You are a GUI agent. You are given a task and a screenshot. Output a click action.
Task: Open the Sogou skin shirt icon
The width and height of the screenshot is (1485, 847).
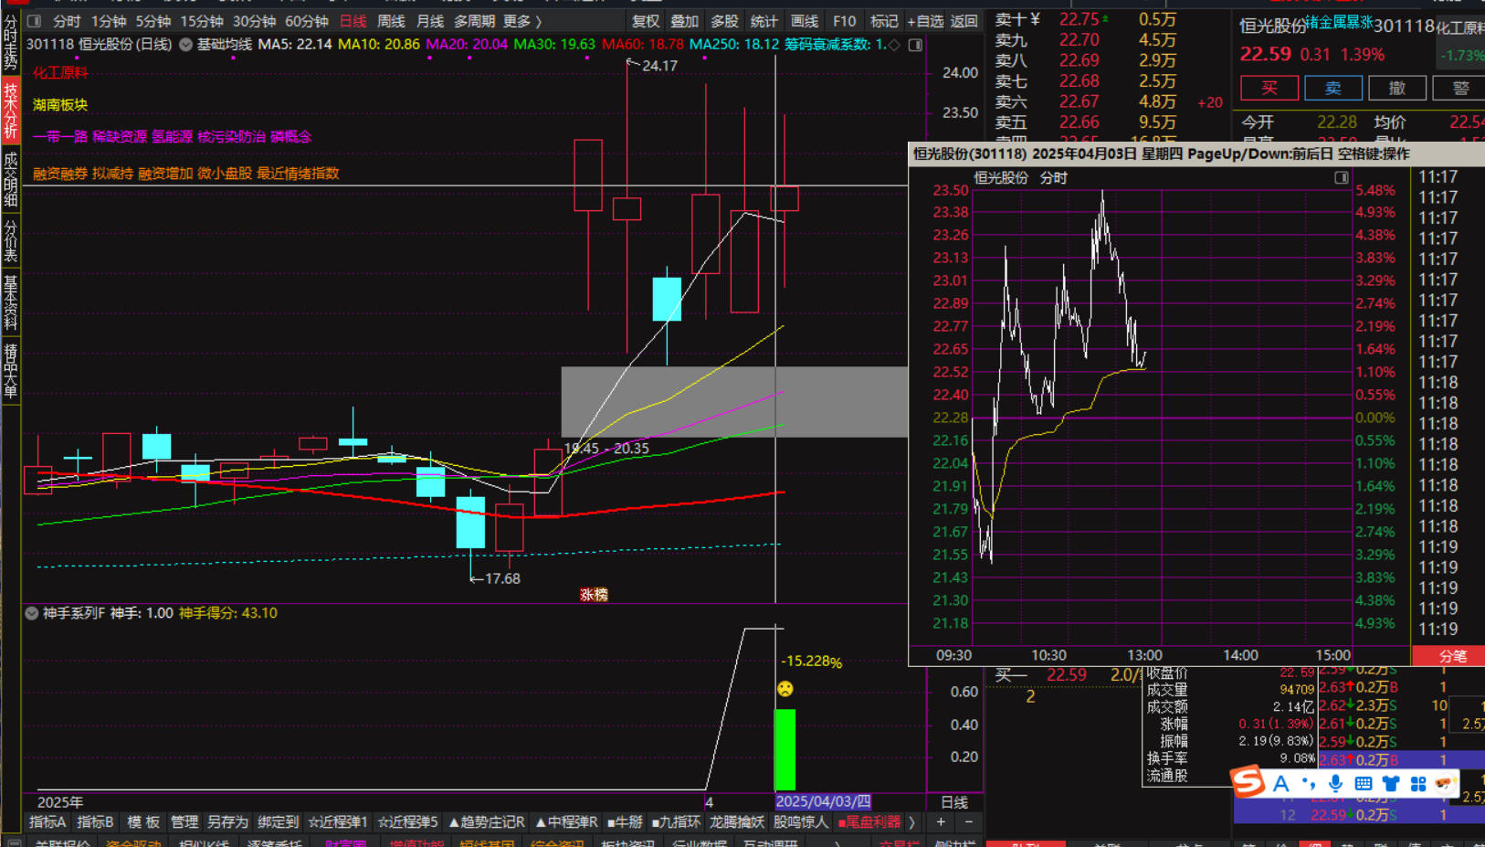[1390, 783]
